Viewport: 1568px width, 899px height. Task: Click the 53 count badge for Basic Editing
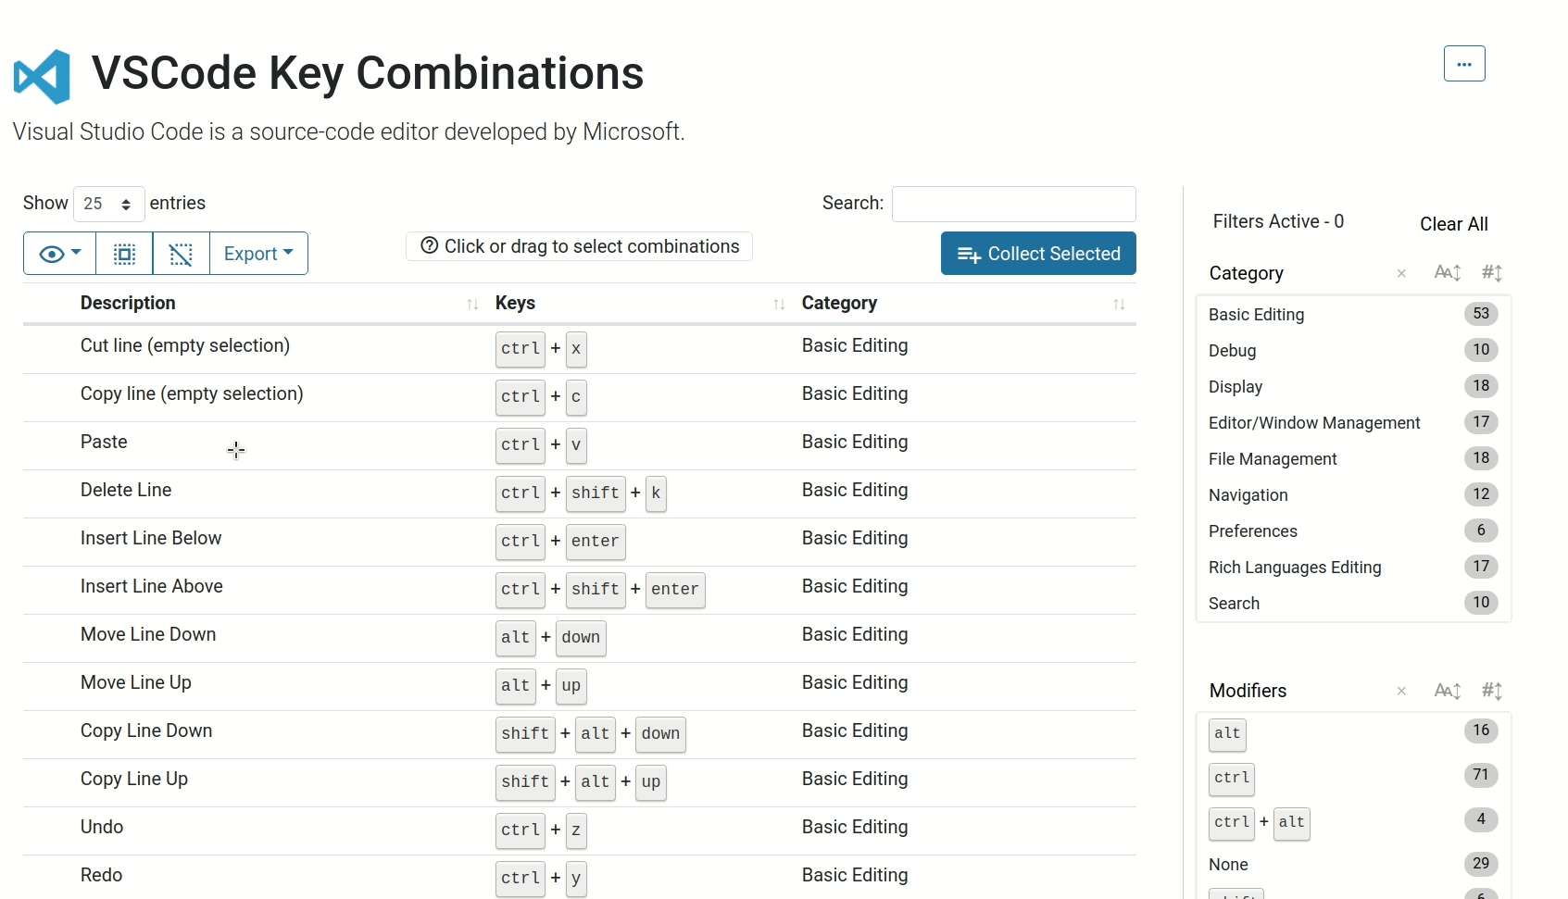pyautogui.click(x=1481, y=314)
